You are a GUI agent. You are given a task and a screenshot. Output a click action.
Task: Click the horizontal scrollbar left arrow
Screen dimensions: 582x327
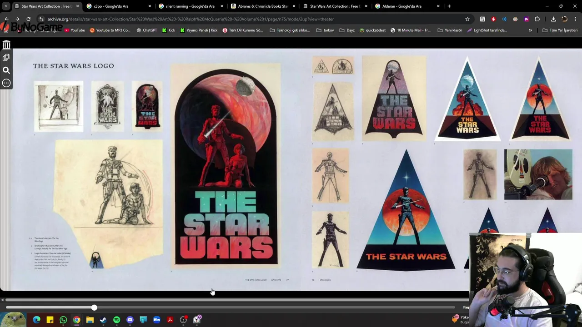click(2, 300)
